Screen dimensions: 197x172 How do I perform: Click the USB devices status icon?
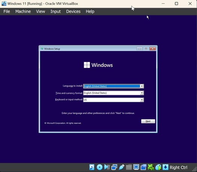pos(121,167)
